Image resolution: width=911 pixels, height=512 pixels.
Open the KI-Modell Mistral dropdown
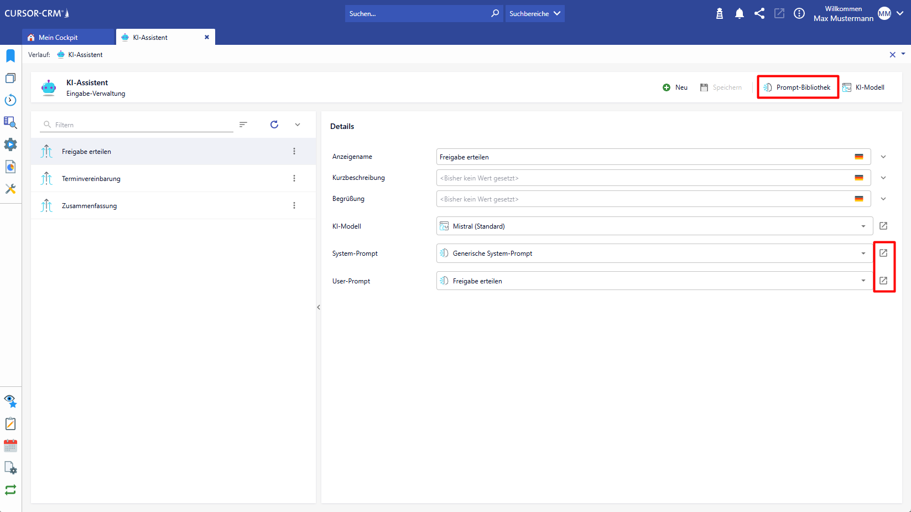pyautogui.click(x=863, y=226)
